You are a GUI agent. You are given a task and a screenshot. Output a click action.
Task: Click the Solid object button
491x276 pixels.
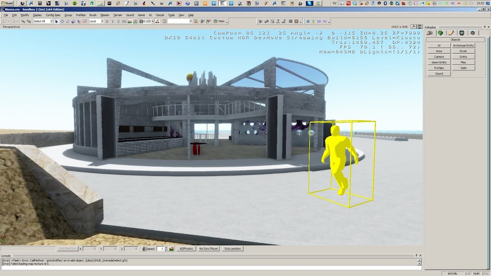[x=463, y=68]
